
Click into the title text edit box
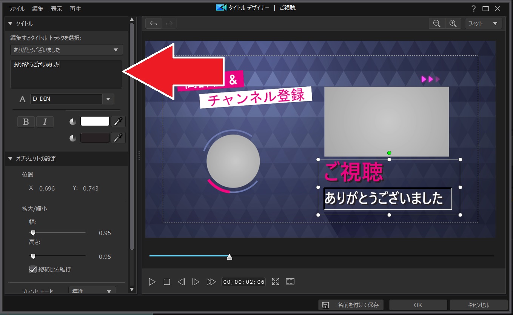coord(66,74)
